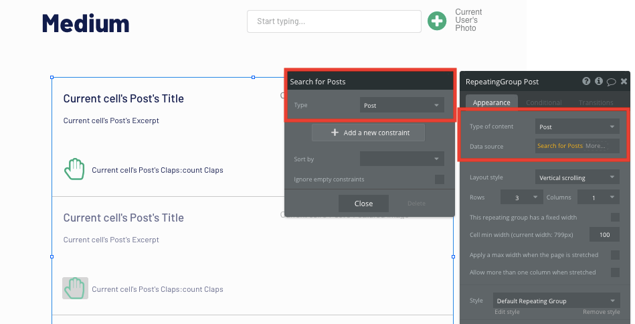Click clap hand icon in second cell
The width and height of the screenshot is (635, 324).
pyautogui.click(x=75, y=289)
